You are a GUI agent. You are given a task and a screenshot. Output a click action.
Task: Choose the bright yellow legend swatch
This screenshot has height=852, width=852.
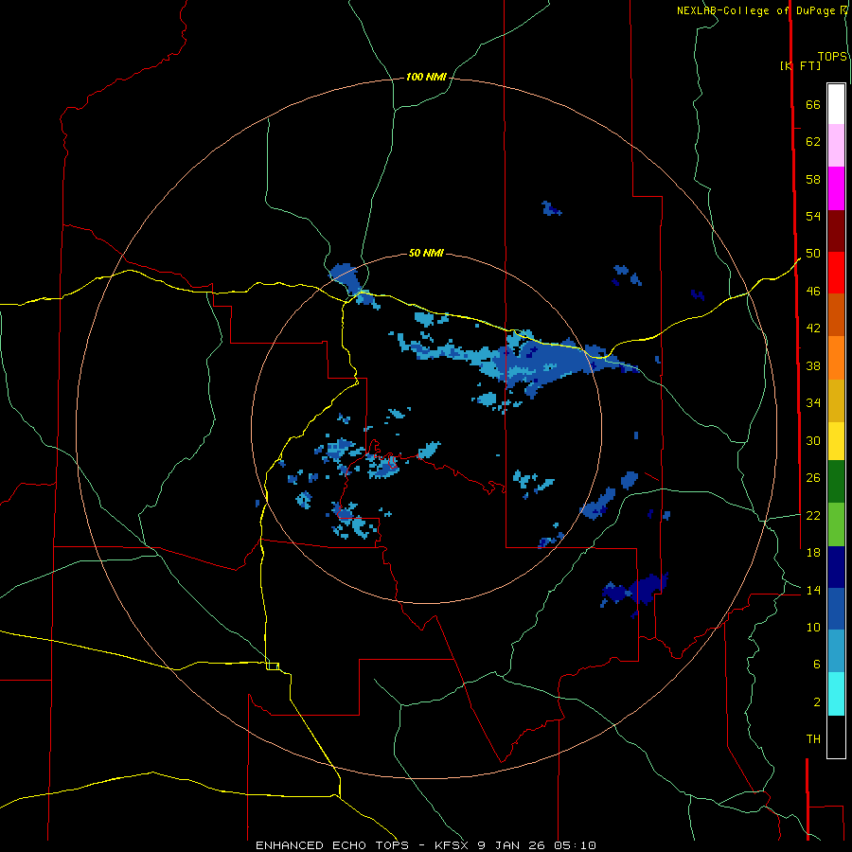pyautogui.click(x=836, y=441)
